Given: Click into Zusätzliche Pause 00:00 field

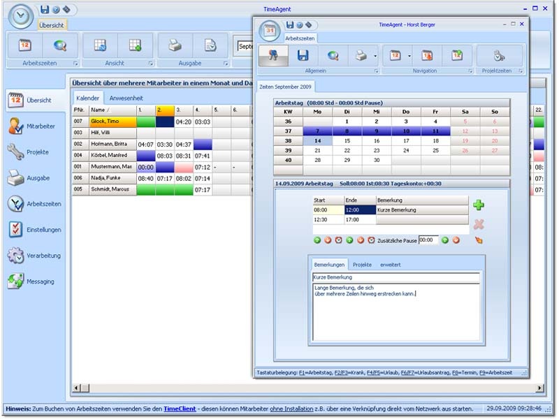Looking at the screenshot, I should [428, 240].
